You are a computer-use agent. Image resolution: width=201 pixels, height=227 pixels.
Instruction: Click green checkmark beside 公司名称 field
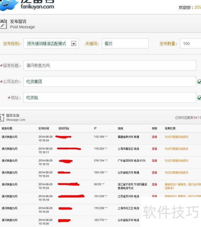pyautogui.click(x=199, y=82)
